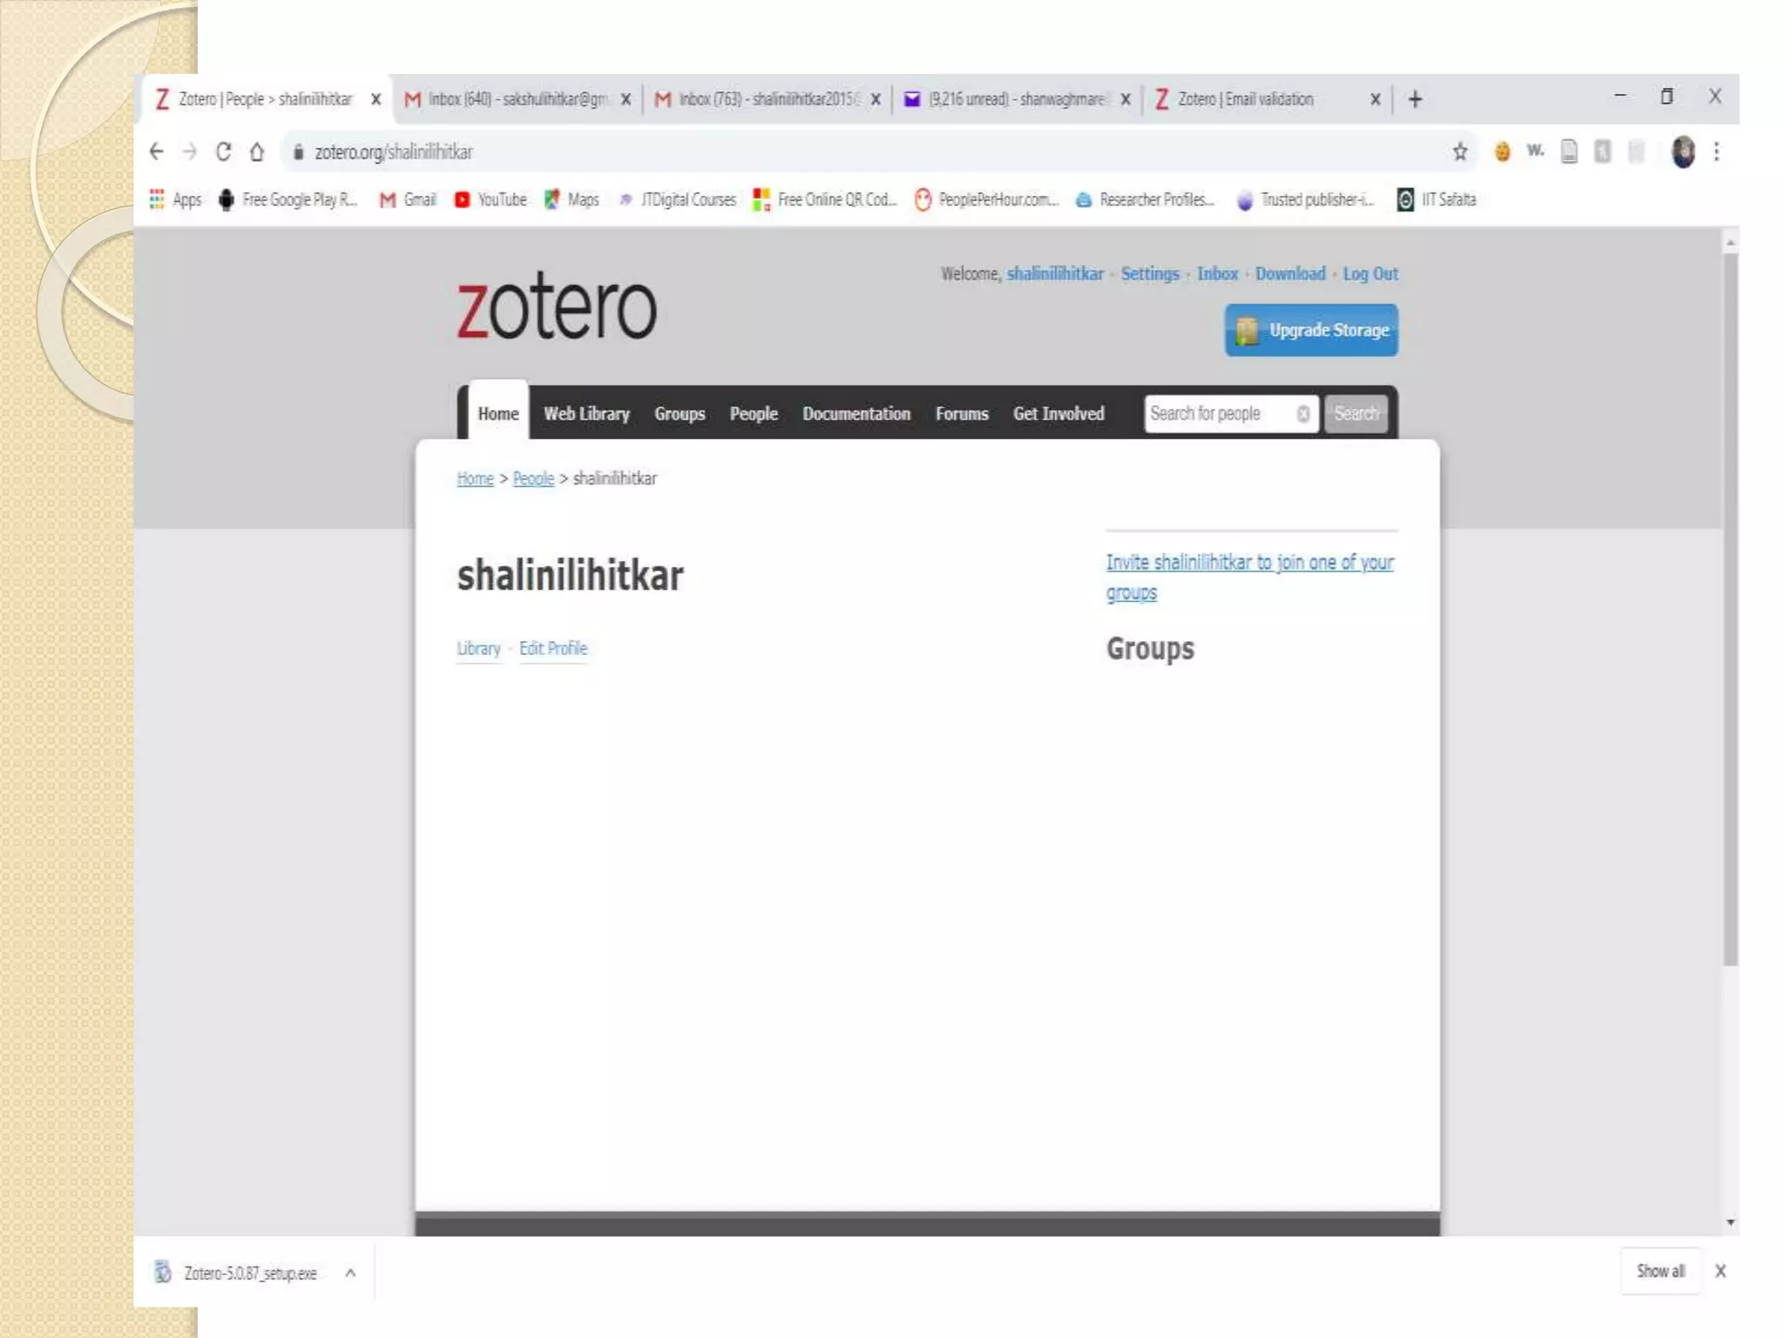The height and width of the screenshot is (1338, 1784).
Task: Click the Edit Profile link
Action: click(x=553, y=648)
